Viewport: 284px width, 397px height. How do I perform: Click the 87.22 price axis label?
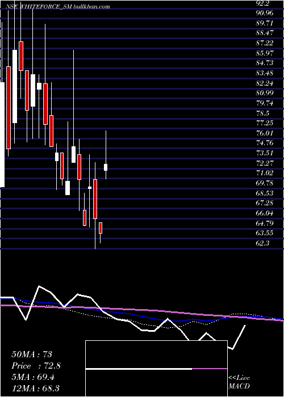click(265, 43)
